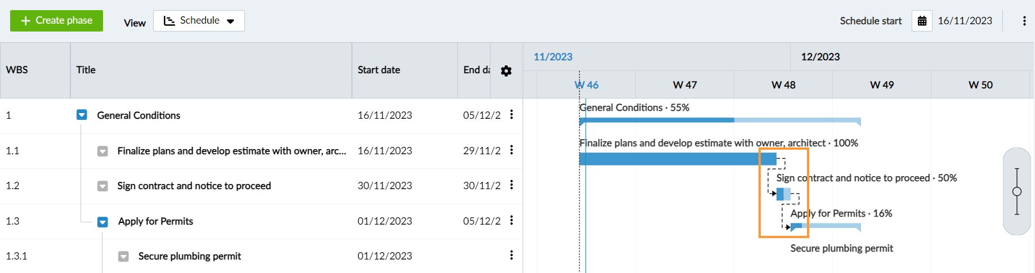This screenshot has width=1035, height=273.
Task: Toggle status box of Finalize plans task
Action: click(x=102, y=151)
